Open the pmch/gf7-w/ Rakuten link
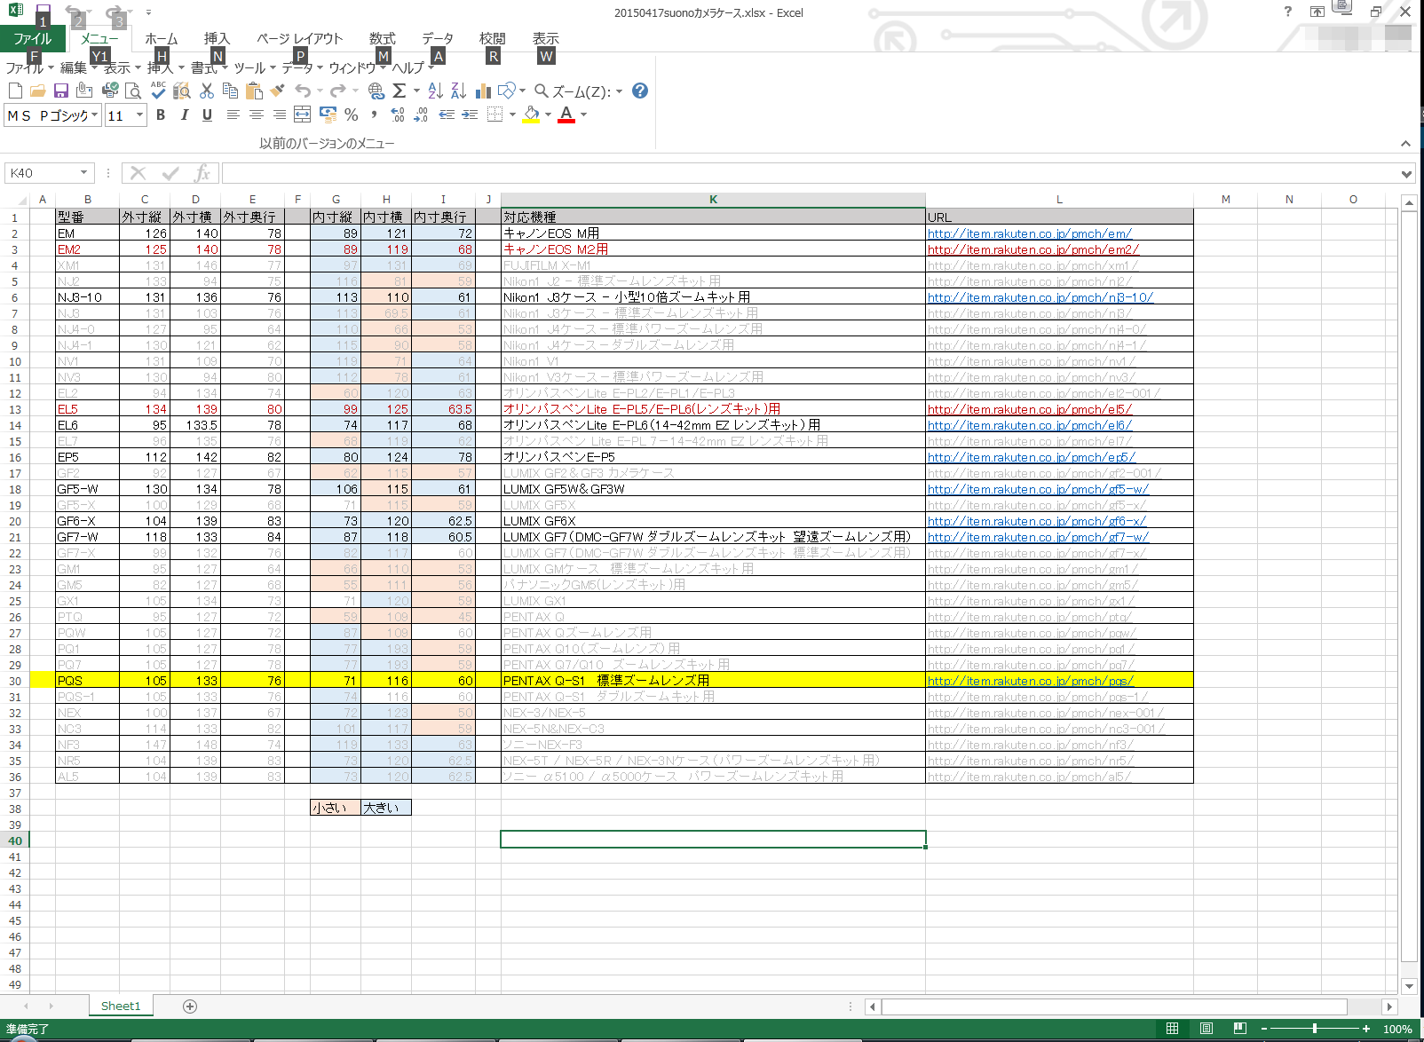 point(1038,537)
